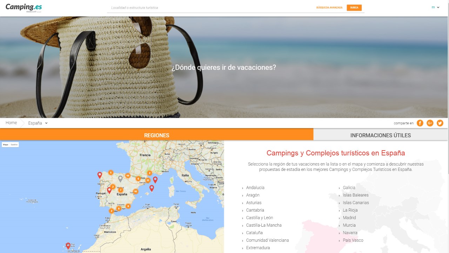Click the locality search input field
Image resolution: width=449 pixels, height=253 pixels.
210,7
